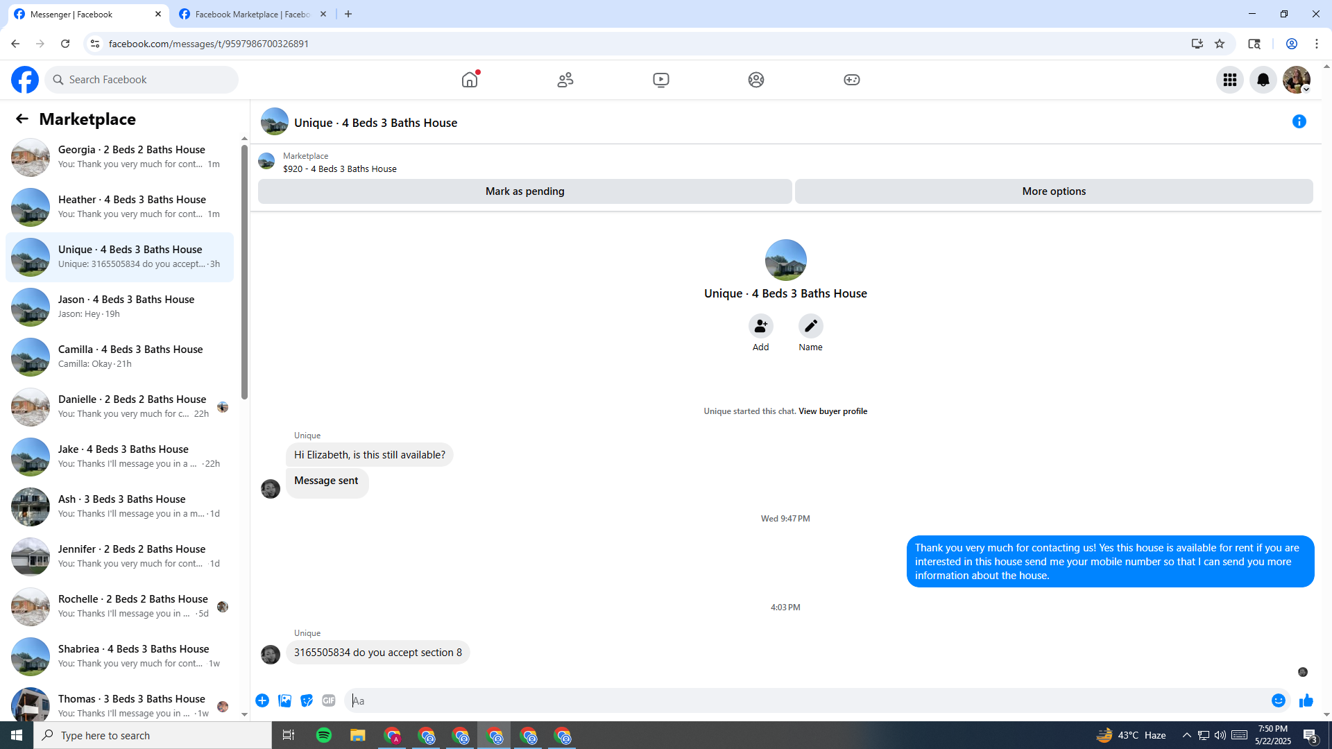Image resolution: width=1332 pixels, height=749 pixels.
Task: Choose a GIF in the composer
Action: 329,700
